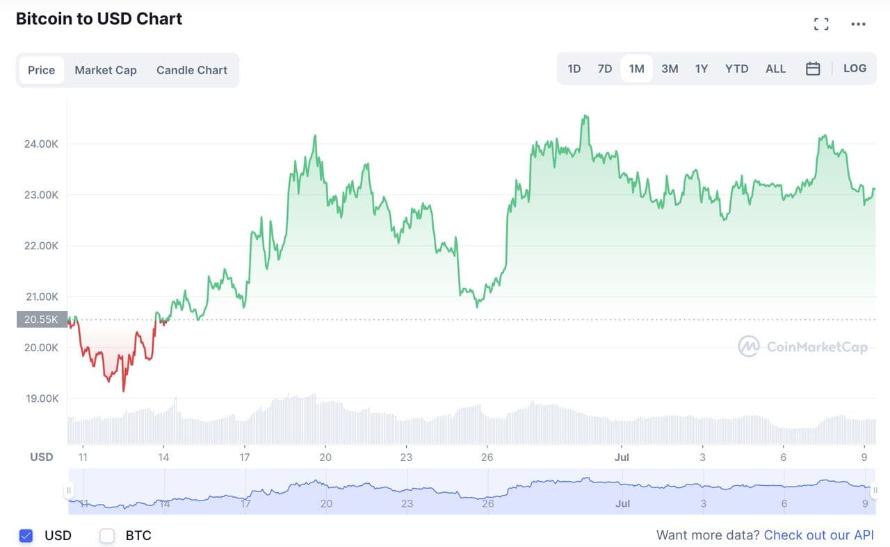Choose the 3M time range
The height and width of the screenshot is (547, 890).
[670, 69]
